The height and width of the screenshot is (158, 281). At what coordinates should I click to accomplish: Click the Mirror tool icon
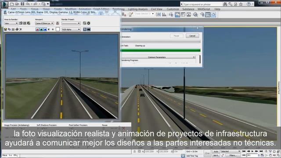click(x=159, y=14)
